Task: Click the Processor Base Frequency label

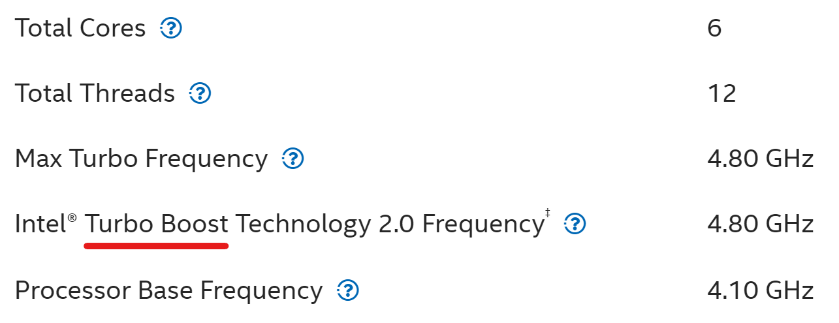Action: click(x=168, y=290)
